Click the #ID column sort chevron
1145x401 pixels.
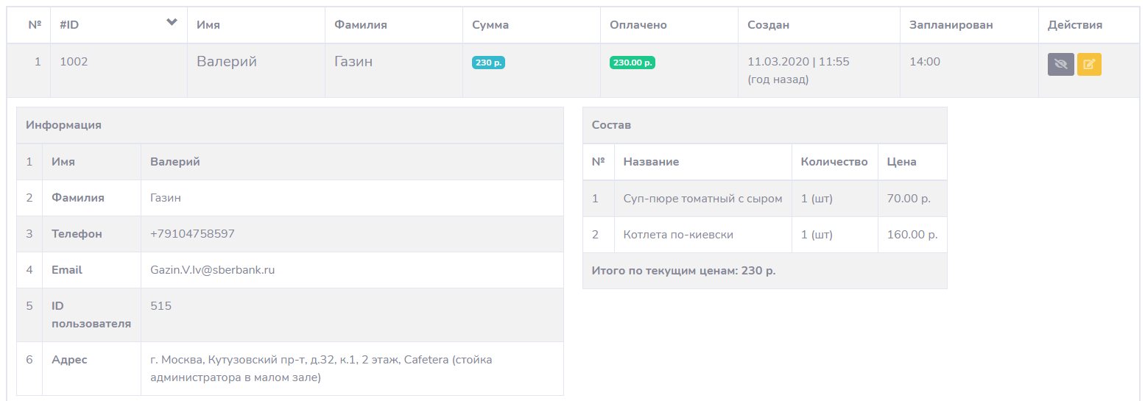(172, 23)
